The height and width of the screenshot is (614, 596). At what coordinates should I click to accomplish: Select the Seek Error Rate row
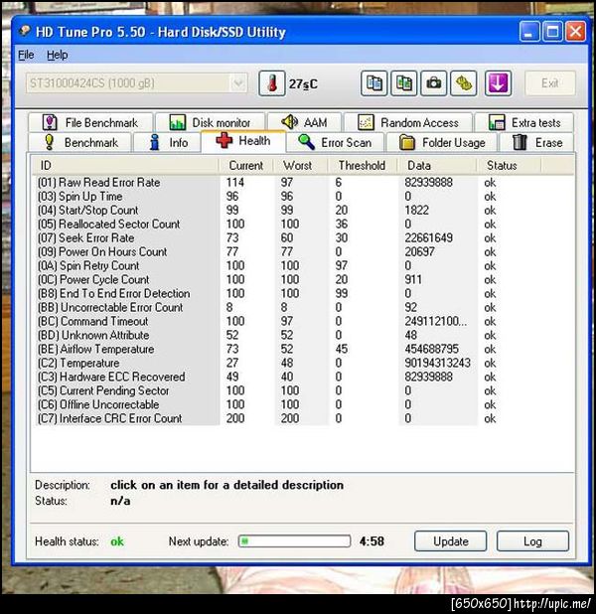click(x=302, y=238)
